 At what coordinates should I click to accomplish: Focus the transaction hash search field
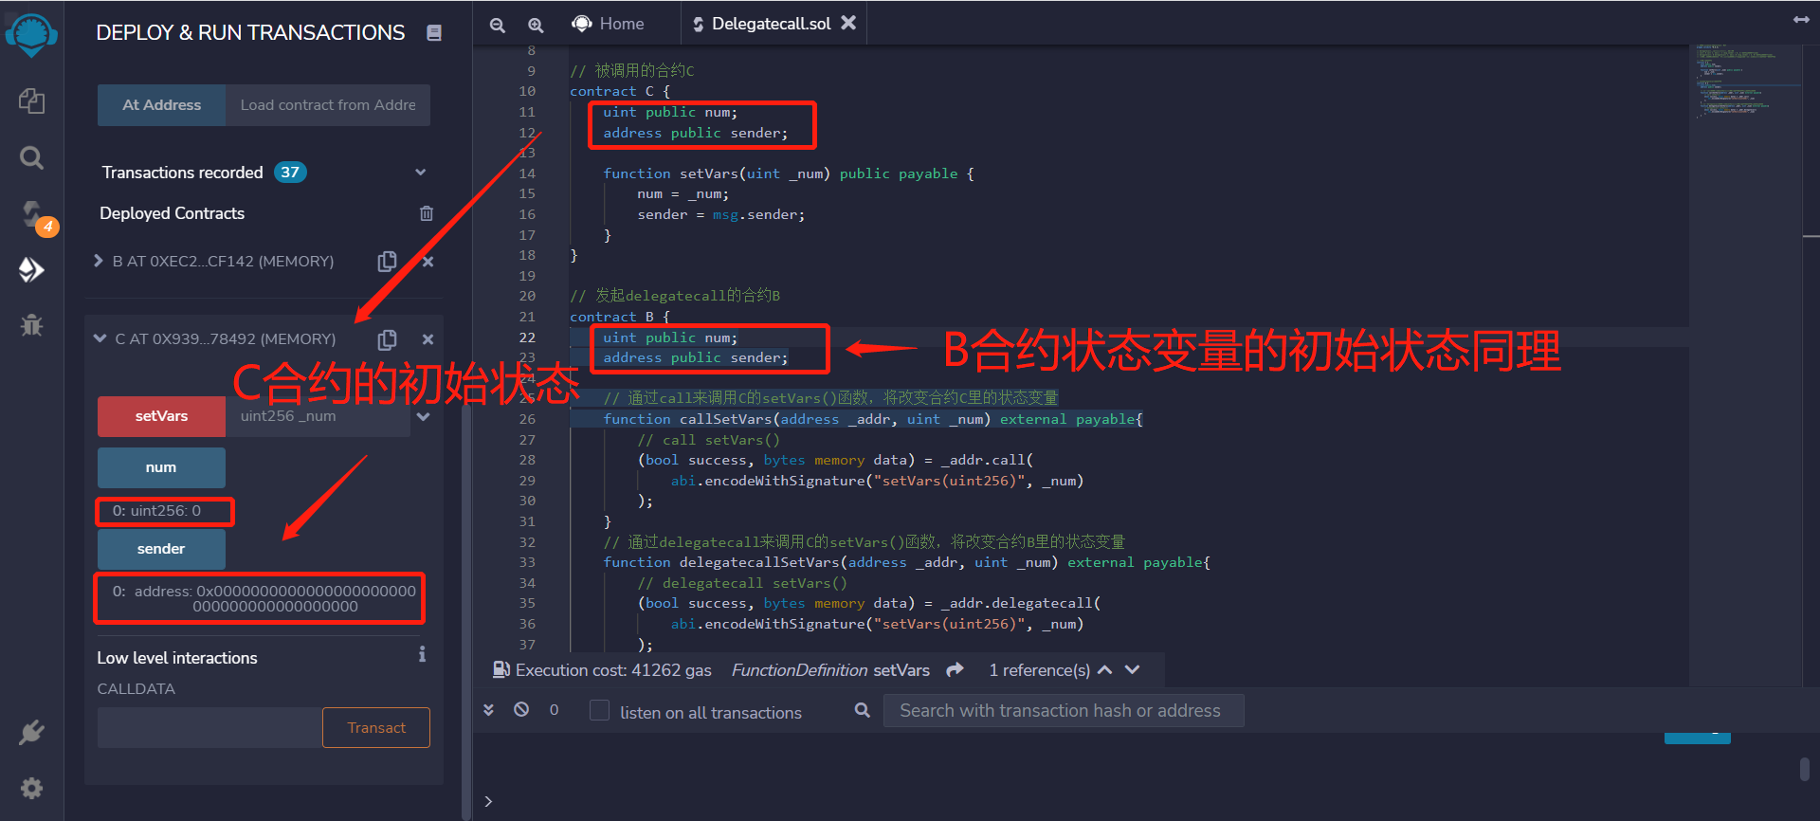pos(1063,710)
